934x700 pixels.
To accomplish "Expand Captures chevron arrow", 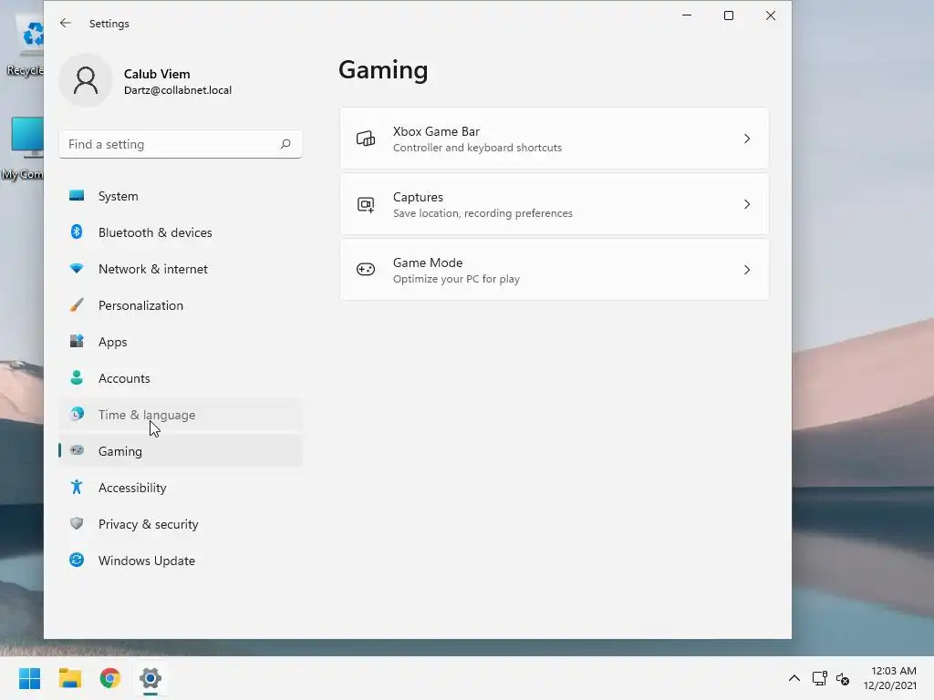I will point(747,204).
